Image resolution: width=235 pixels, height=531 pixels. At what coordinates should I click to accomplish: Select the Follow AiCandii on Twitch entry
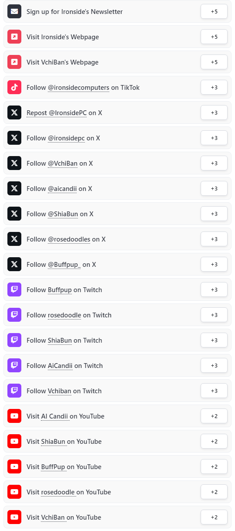coord(117,366)
